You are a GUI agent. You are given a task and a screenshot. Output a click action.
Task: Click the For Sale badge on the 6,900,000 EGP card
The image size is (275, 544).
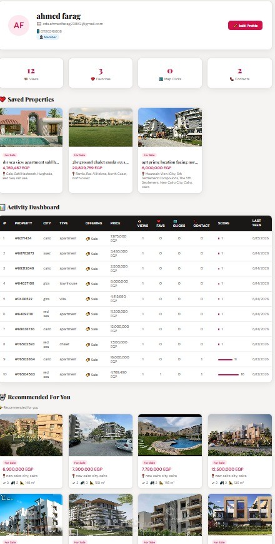[x=10, y=463]
